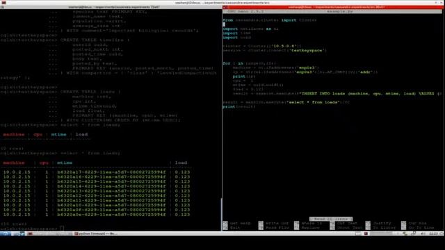Screen dimensions: 445x250
Task: Click the 'testkeyspace' string in the nano editor
Action: pyautogui.click(x=307, y=51)
